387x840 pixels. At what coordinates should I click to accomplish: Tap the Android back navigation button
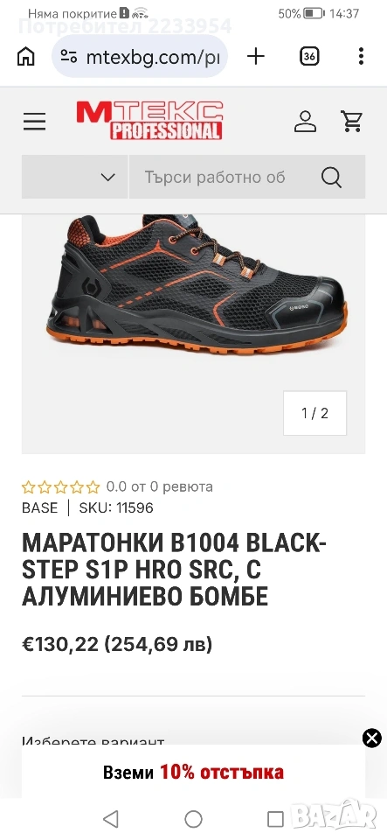point(111,819)
